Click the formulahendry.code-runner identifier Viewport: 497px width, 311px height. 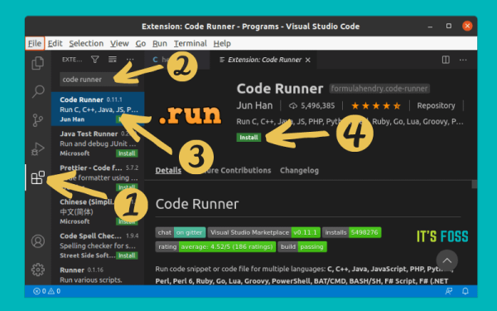pos(379,89)
